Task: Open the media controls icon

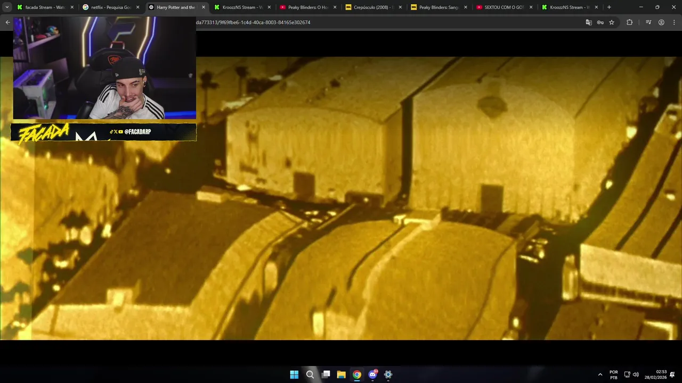Action: click(648, 22)
